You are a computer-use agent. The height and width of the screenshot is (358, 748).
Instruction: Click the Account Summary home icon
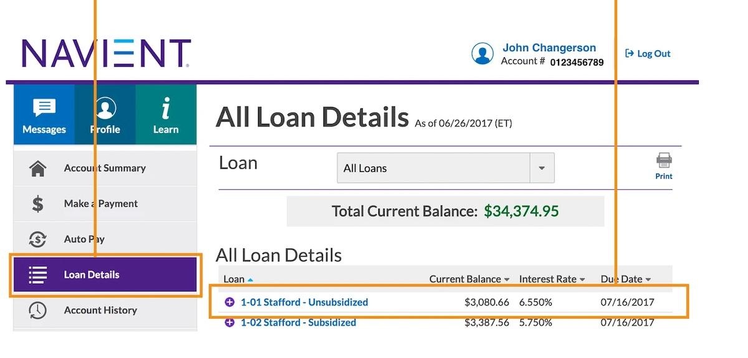point(38,168)
